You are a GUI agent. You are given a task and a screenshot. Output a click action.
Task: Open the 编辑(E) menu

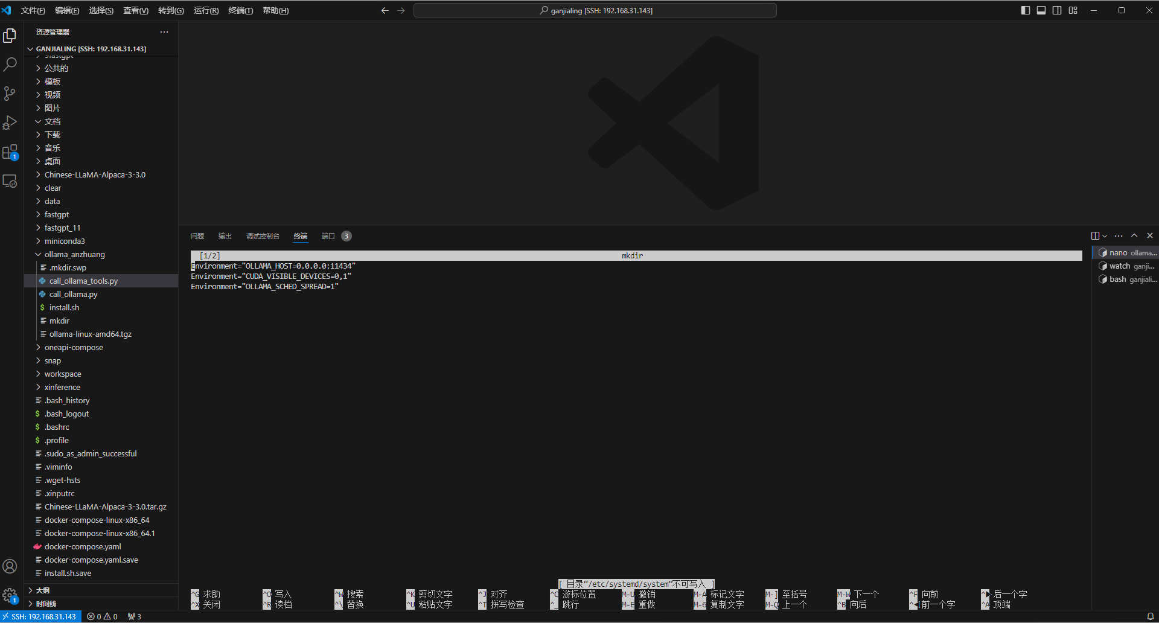tap(67, 10)
